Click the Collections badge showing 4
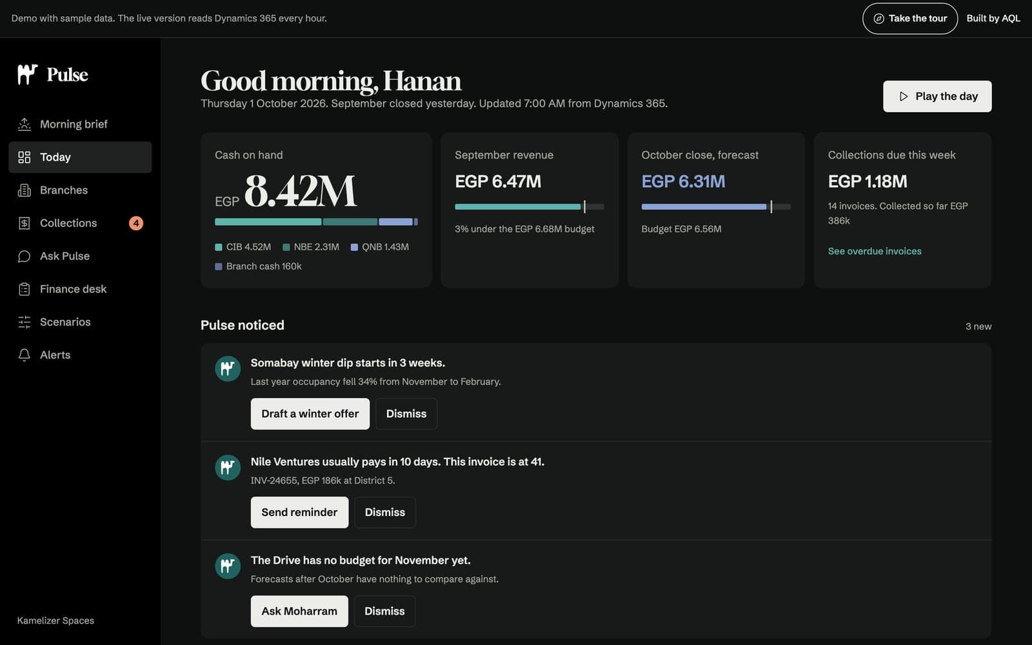This screenshot has height=645, width=1032. coord(136,223)
